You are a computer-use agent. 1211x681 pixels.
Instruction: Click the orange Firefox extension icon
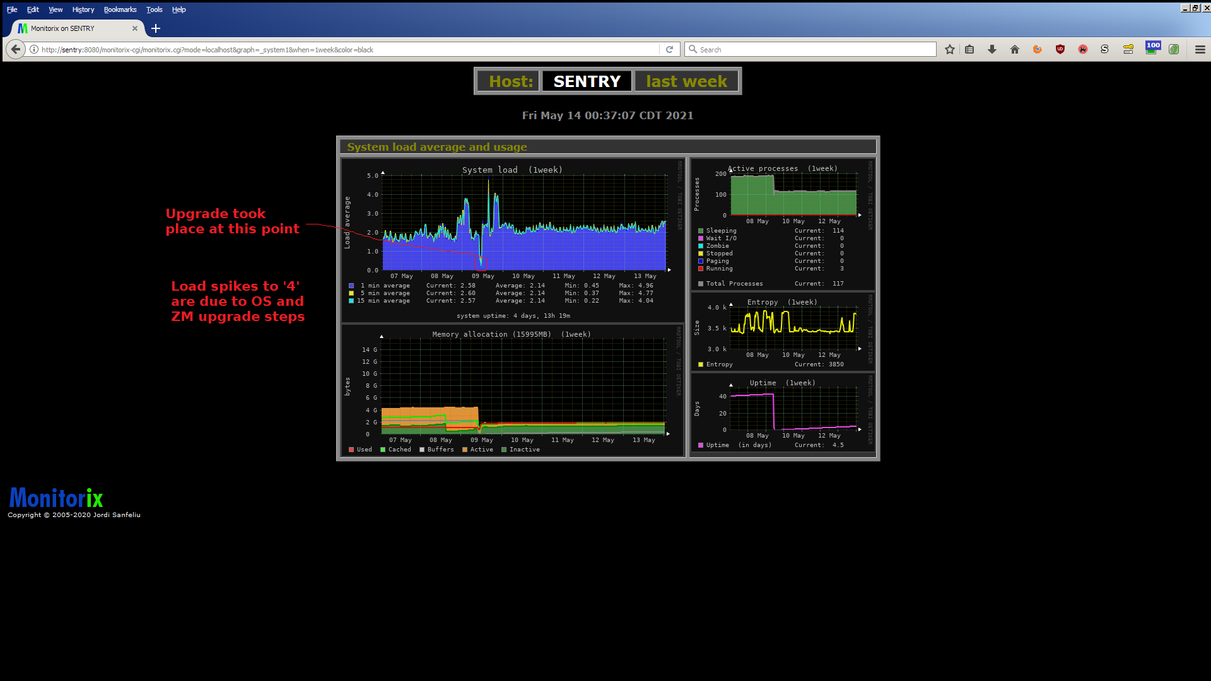coord(1038,49)
